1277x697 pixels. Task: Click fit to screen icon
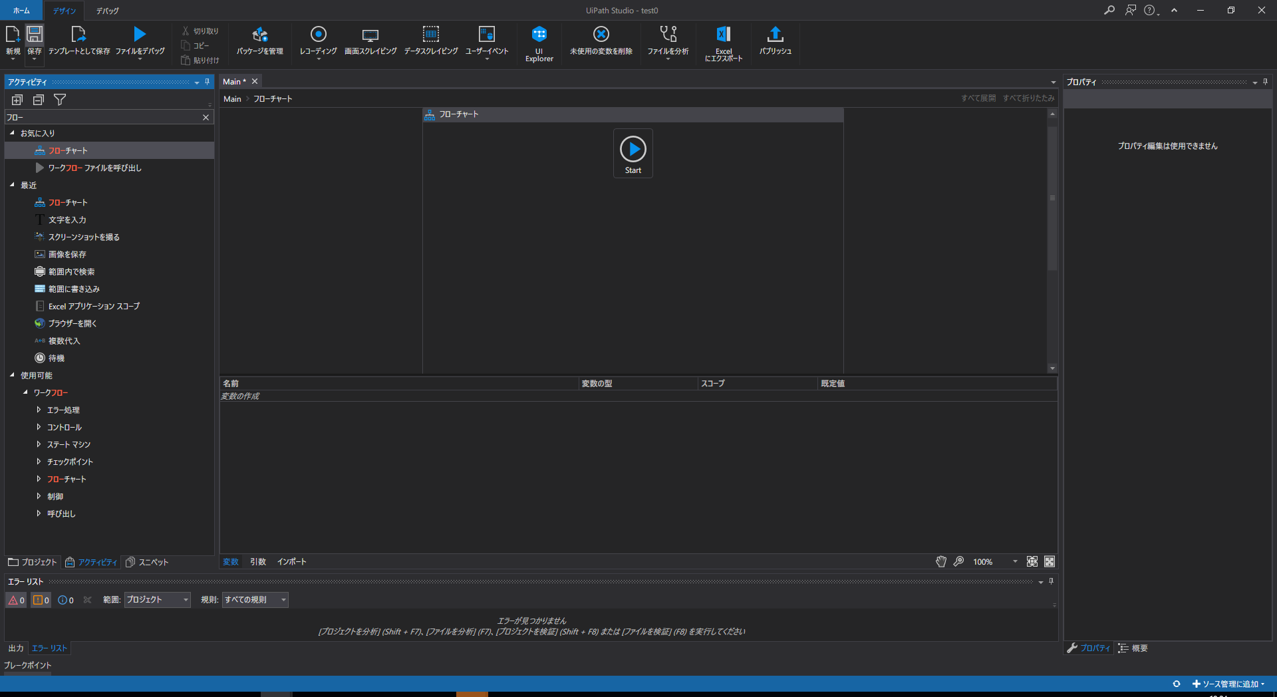(x=1032, y=562)
